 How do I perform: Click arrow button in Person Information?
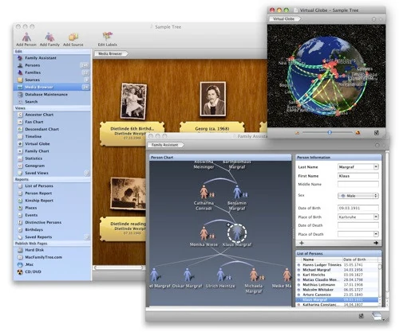tap(376, 243)
